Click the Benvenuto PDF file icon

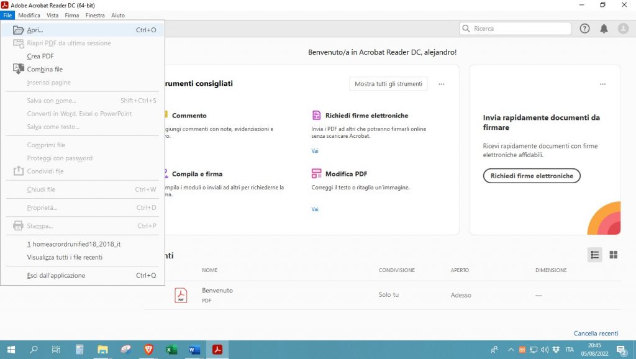pyautogui.click(x=181, y=296)
